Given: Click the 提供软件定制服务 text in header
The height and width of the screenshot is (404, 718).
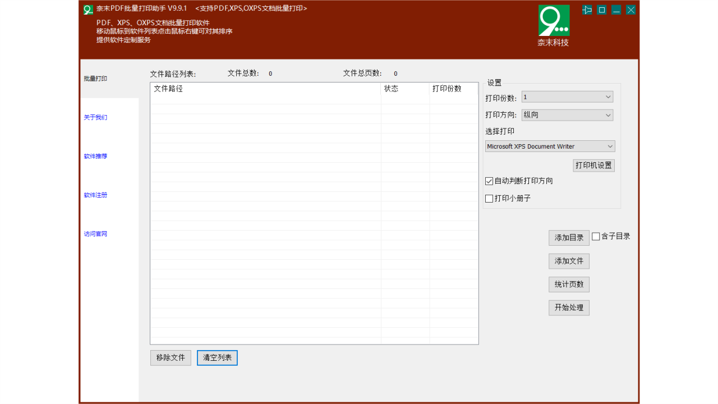Looking at the screenshot, I should pos(123,40).
